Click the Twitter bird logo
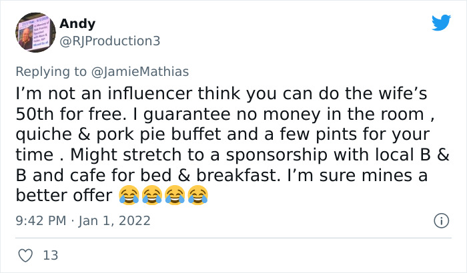Image resolution: width=467 pixels, height=273 pixels. pos(441,23)
